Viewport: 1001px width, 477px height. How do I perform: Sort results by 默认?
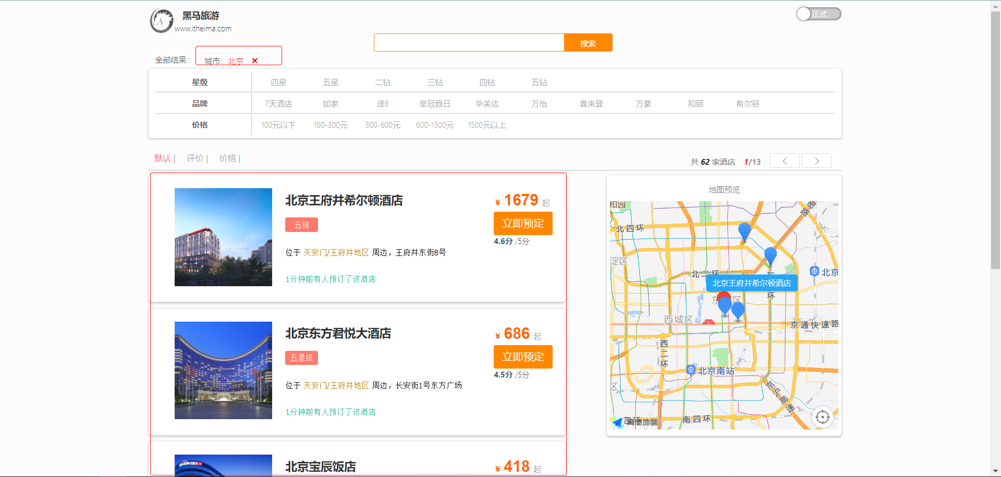coord(162,158)
